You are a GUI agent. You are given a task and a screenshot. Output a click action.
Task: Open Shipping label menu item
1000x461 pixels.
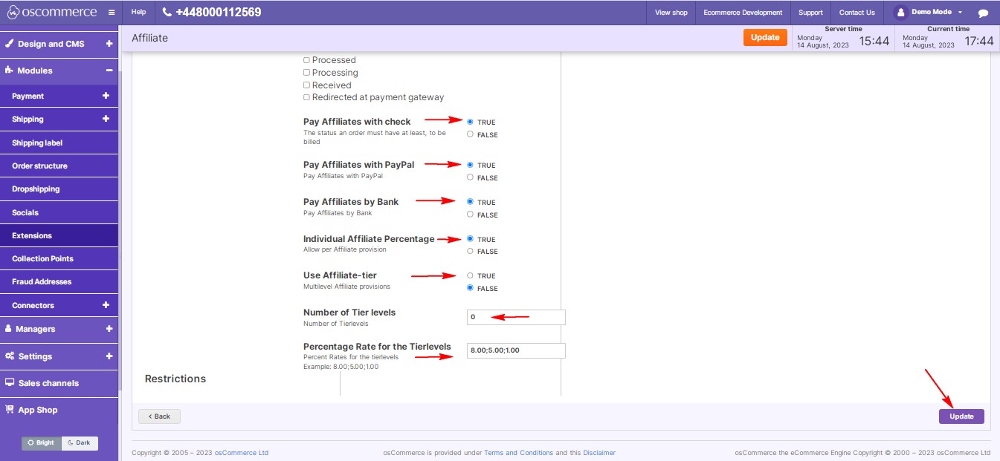click(x=59, y=143)
